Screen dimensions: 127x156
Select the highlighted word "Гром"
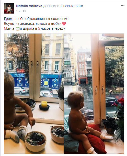point(8,19)
